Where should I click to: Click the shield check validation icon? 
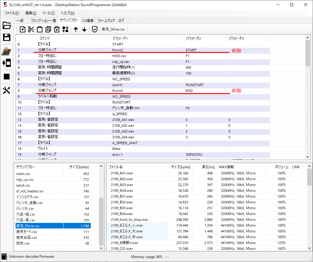click(x=95, y=29)
